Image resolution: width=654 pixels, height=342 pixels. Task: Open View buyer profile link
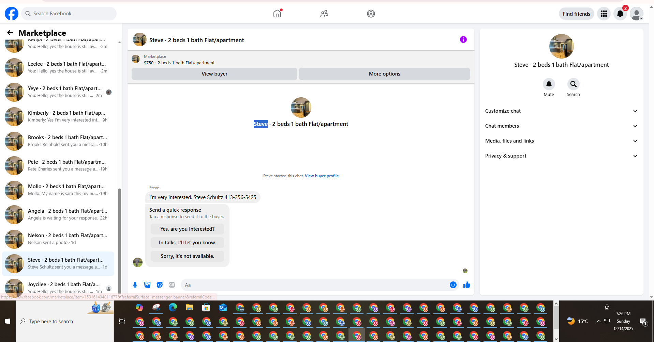pyautogui.click(x=322, y=176)
